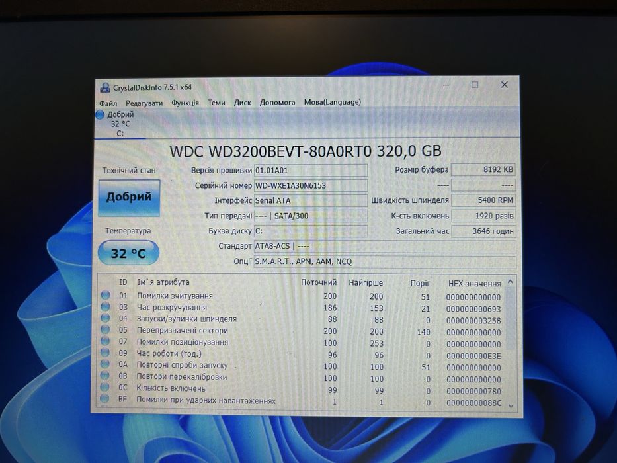Select row Кількість включень

[x=302, y=390]
